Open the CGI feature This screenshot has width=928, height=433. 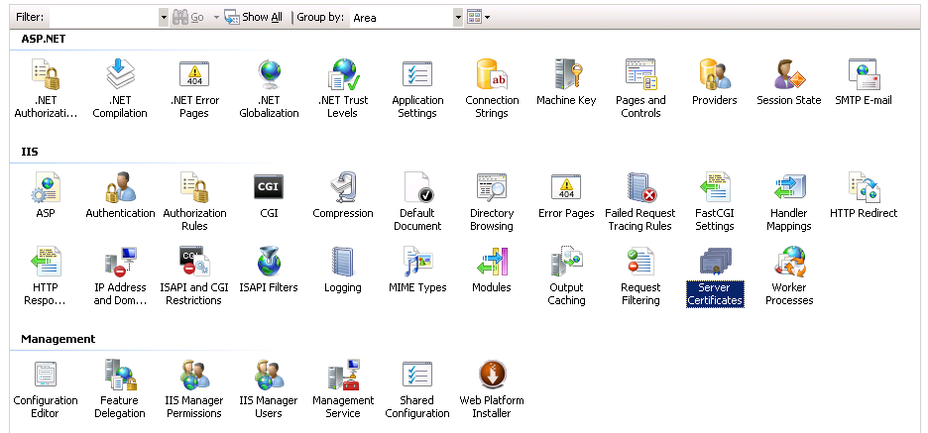(269, 195)
